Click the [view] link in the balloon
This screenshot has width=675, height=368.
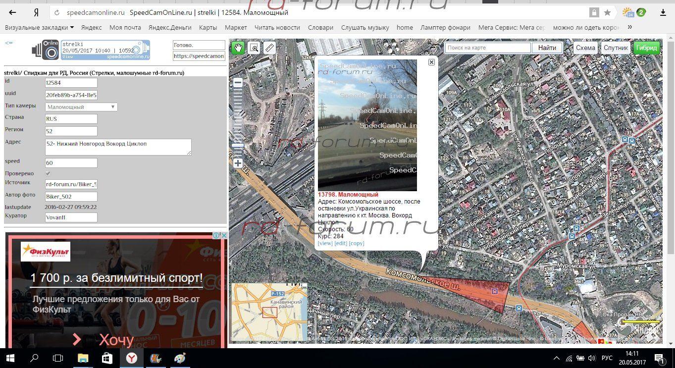point(325,243)
